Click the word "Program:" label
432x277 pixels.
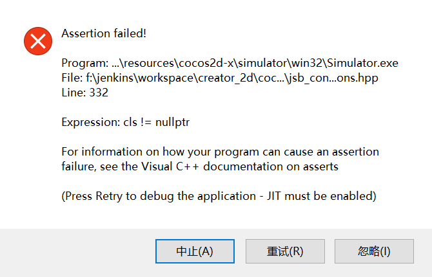click(83, 63)
